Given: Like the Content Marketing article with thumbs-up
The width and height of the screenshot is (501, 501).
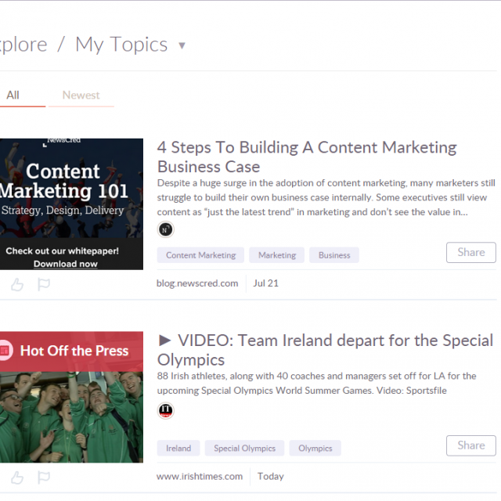Looking at the screenshot, I should point(17,284).
